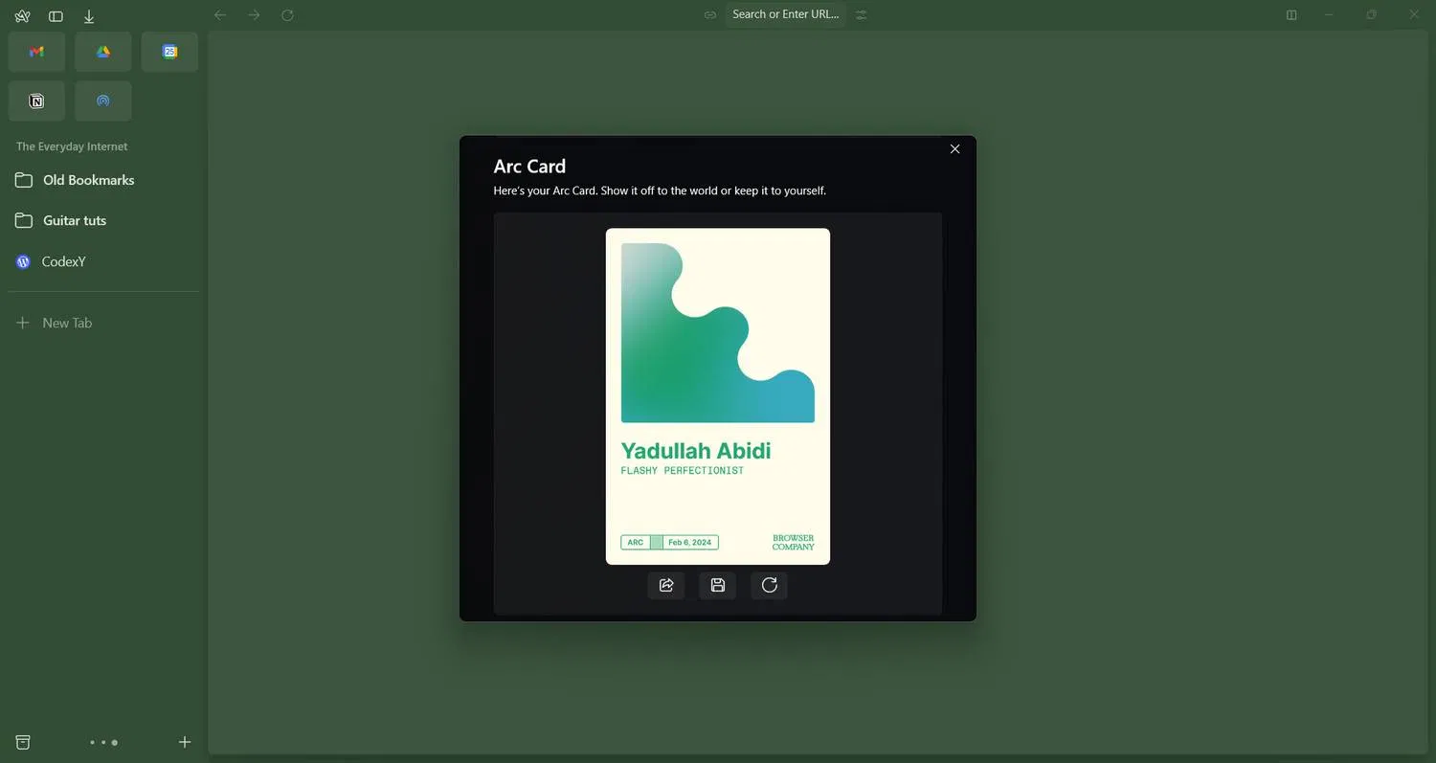Toggle the sidebar visibility
Viewport: 1436px width, 763px height.
tap(56, 16)
